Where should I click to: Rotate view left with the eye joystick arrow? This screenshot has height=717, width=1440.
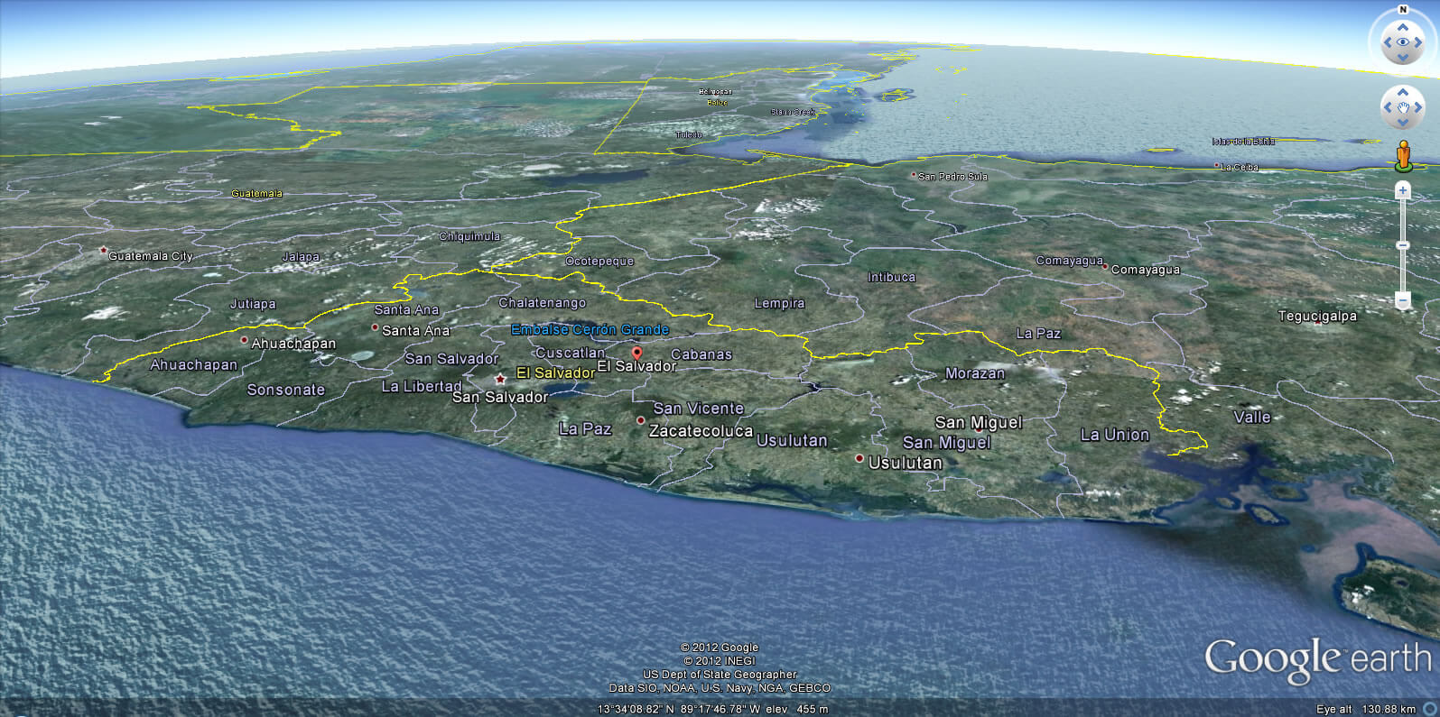(x=1388, y=41)
